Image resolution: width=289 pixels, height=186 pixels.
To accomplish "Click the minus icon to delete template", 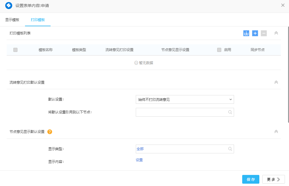I will click(264, 33).
